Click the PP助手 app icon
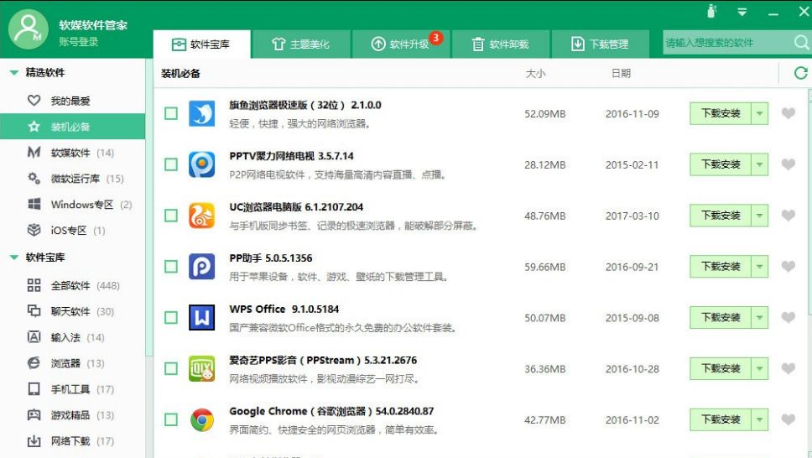Image resolution: width=812 pixels, height=458 pixels. coord(201,267)
